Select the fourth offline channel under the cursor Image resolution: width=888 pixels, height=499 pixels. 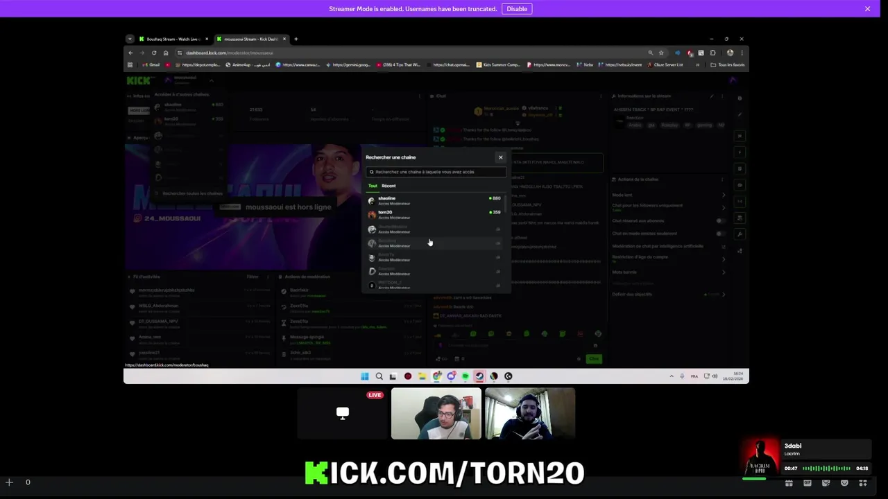click(434, 243)
